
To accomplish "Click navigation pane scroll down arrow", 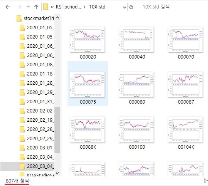I will [57, 173].
